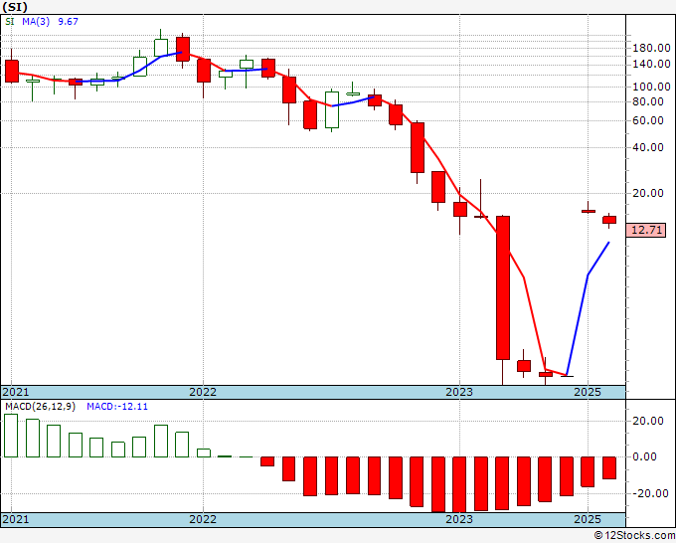Click the MA(3) legend label
Viewport: 676px width, 543px height.
(36, 21)
